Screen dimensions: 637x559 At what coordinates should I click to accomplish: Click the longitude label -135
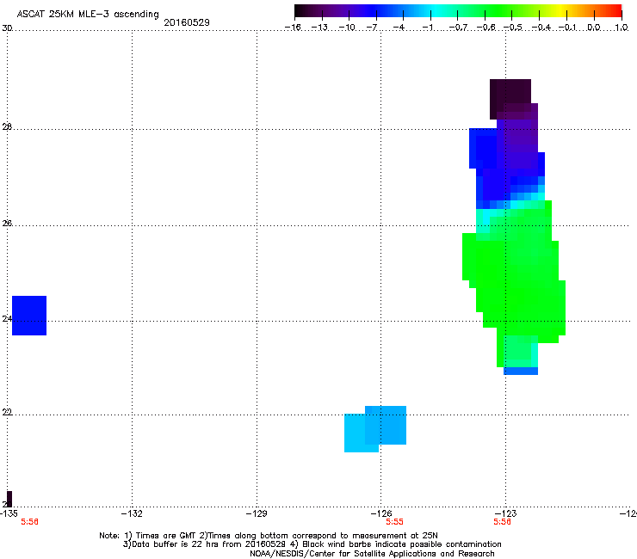coord(9,513)
